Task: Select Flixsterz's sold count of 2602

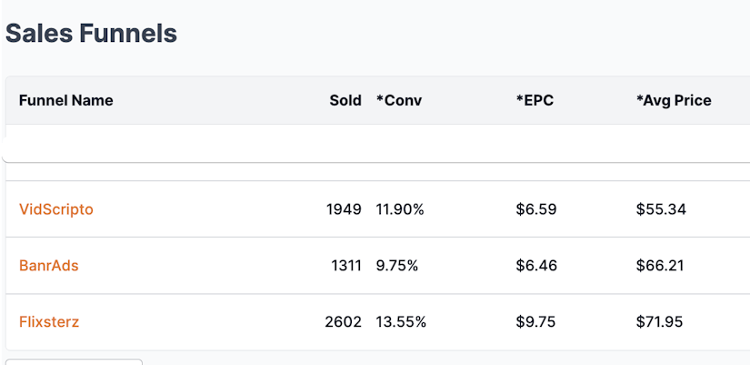Action: point(343,321)
